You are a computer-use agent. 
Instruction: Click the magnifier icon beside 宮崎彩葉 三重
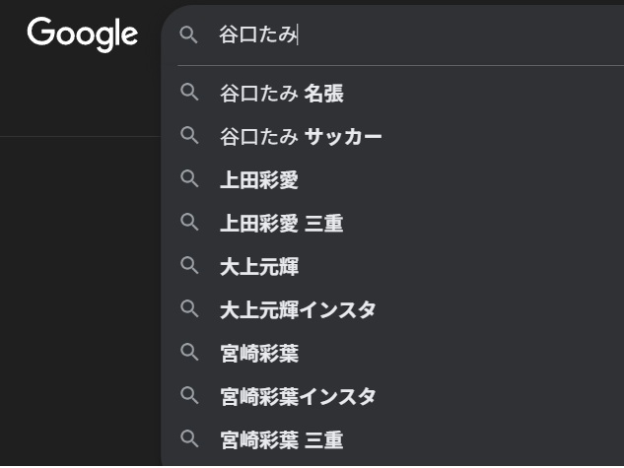(x=190, y=439)
